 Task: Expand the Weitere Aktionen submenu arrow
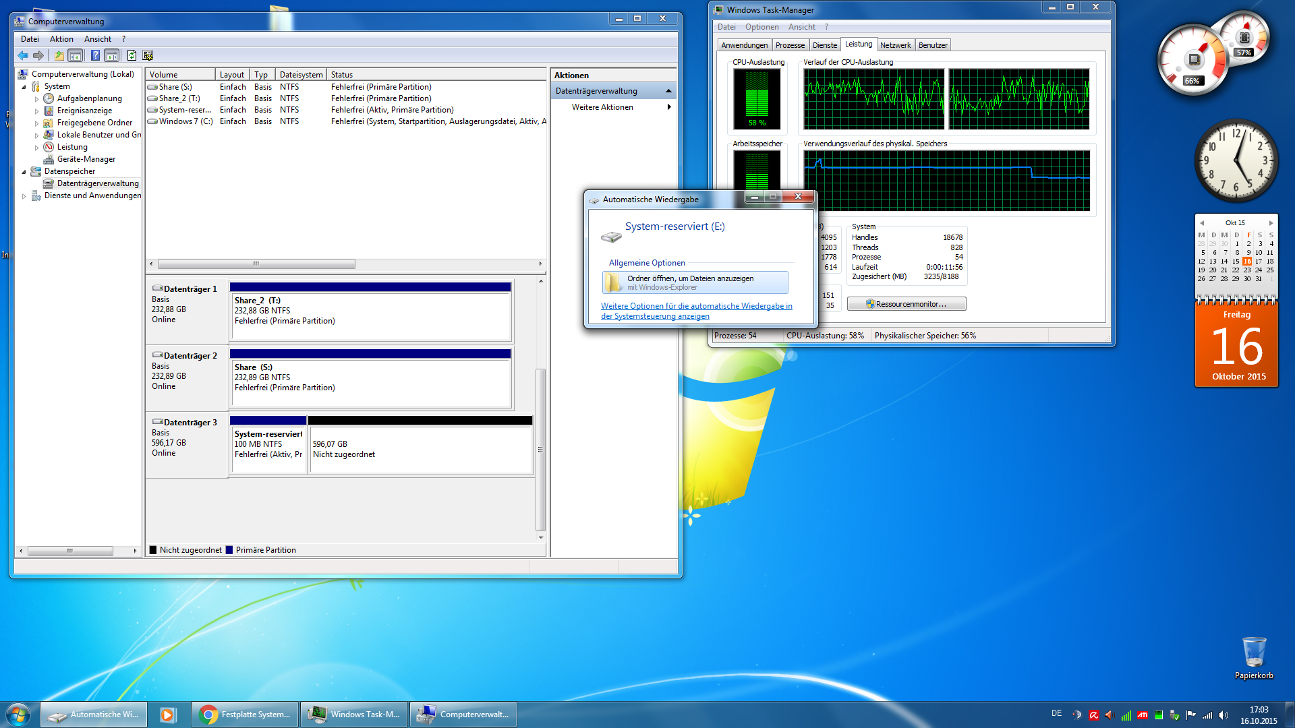668,107
